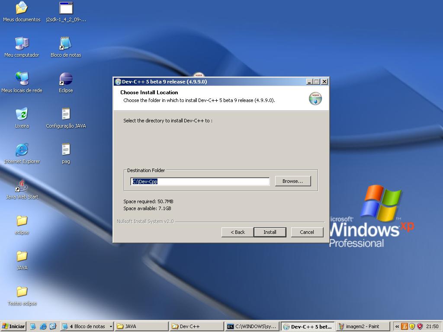
Task: Go back with the < Back button
Action: click(238, 232)
